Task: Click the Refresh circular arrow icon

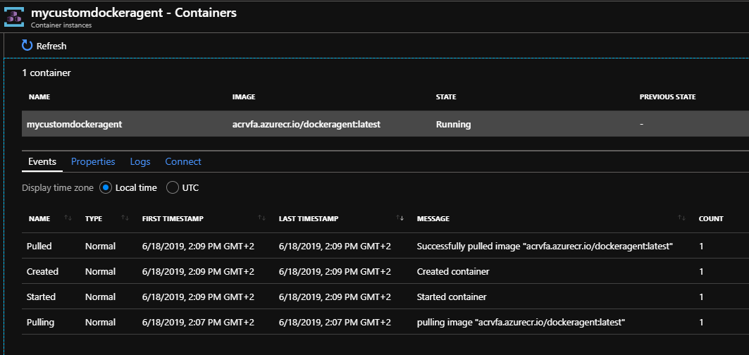Action: coord(27,45)
